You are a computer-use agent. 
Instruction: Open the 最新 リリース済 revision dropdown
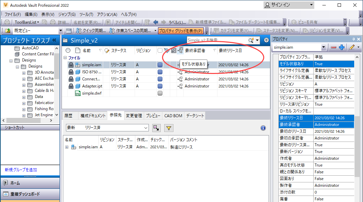point(145,128)
